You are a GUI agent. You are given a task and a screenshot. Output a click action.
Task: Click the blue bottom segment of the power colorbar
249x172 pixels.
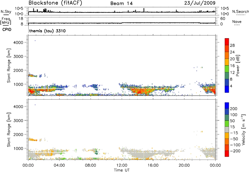click(x=227, y=89)
